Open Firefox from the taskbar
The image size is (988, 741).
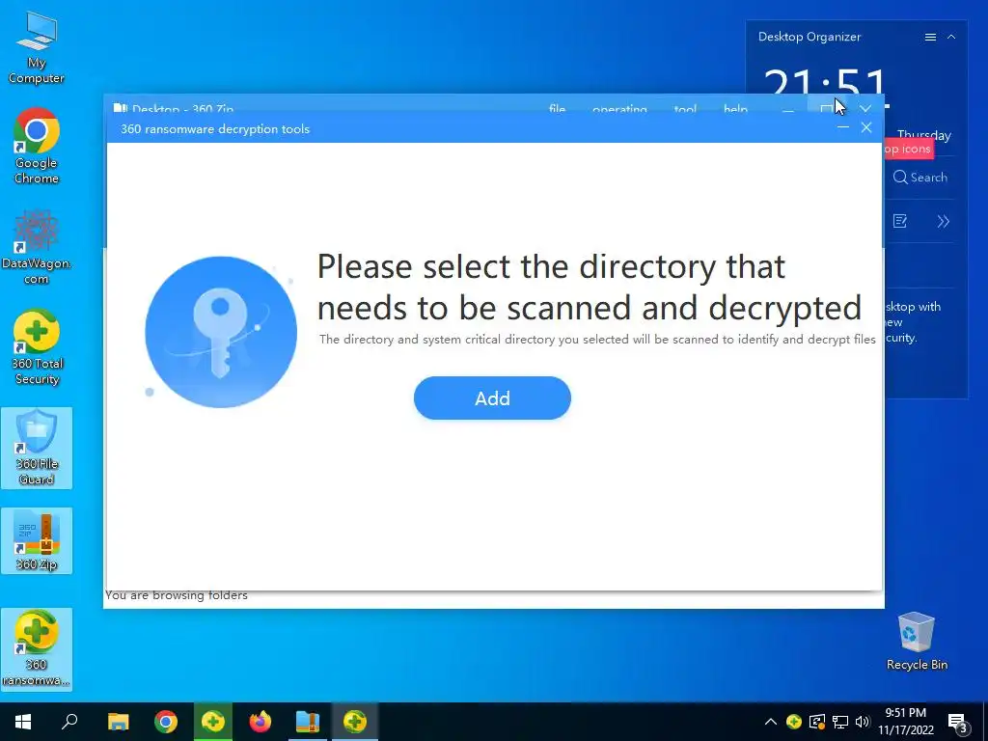[x=261, y=722]
